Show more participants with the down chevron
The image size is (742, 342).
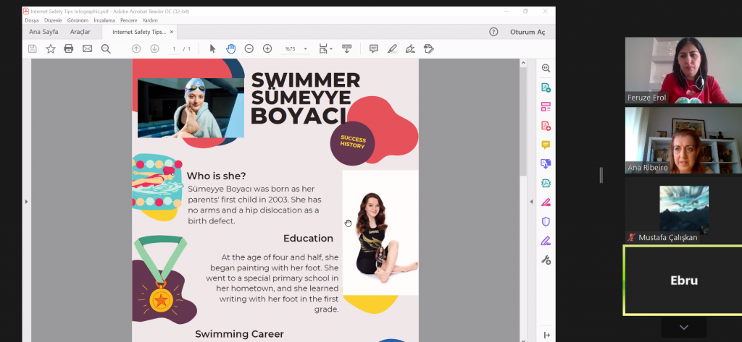[x=683, y=328]
